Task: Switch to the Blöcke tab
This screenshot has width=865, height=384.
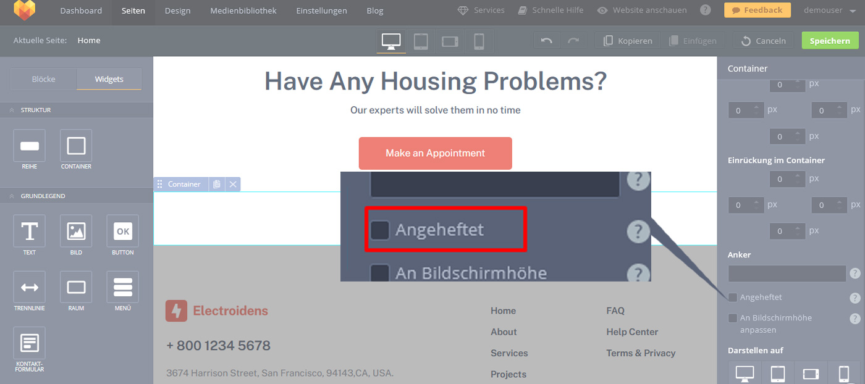Action: [44, 79]
